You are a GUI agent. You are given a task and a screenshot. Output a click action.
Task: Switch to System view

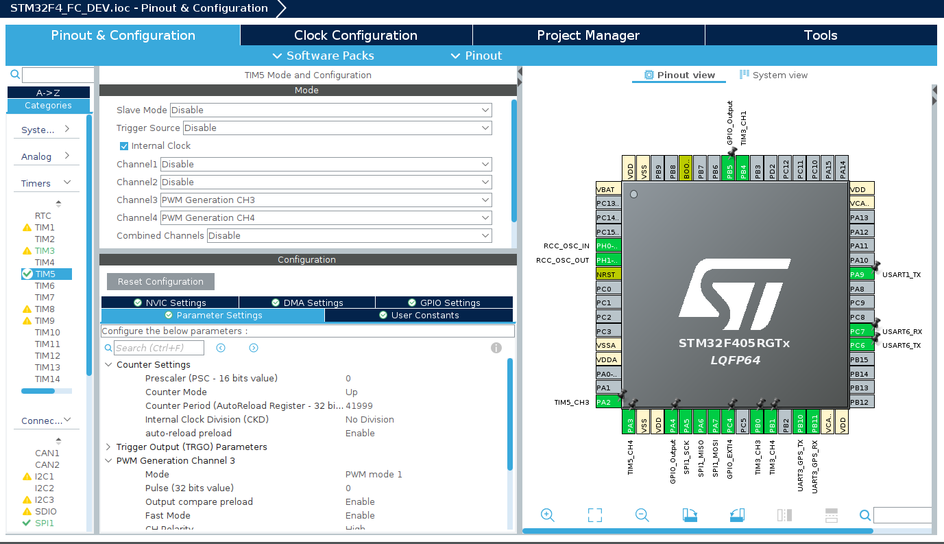coord(773,75)
